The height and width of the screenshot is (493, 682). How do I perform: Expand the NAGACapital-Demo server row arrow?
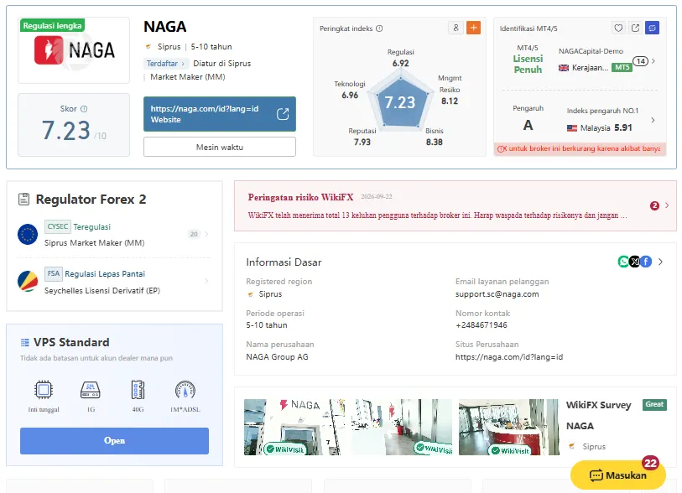(653, 61)
